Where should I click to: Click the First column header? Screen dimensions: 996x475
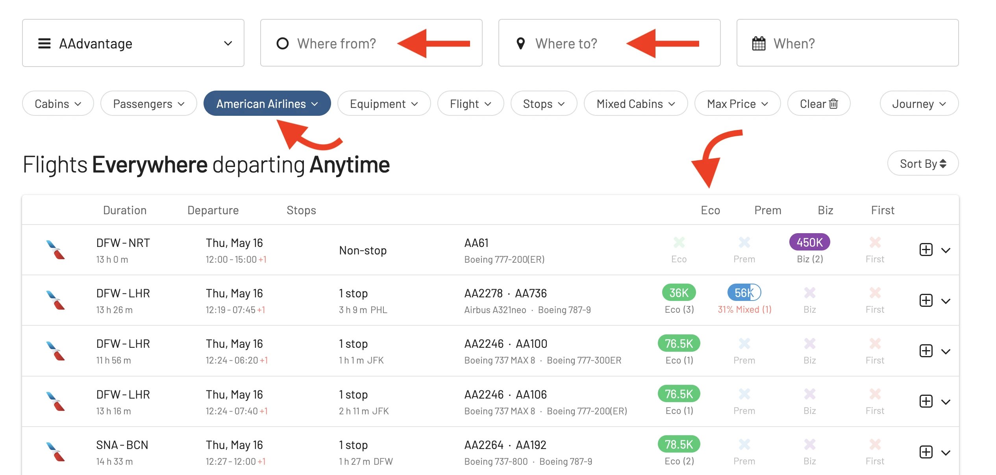883,210
